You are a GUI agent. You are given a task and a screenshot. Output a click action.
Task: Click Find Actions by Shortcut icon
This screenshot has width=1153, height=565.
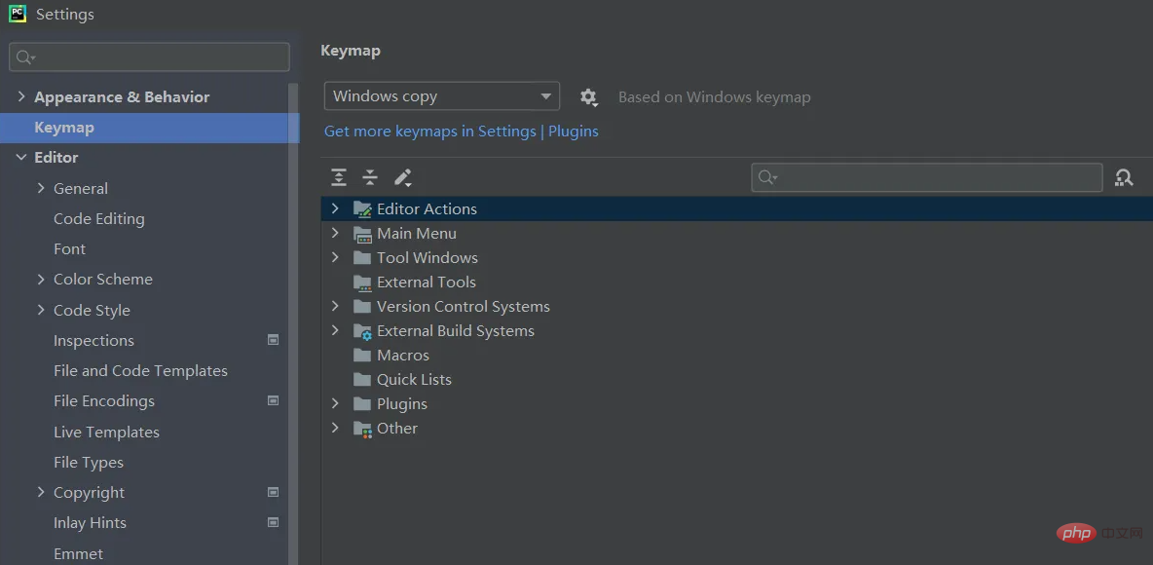(1124, 177)
